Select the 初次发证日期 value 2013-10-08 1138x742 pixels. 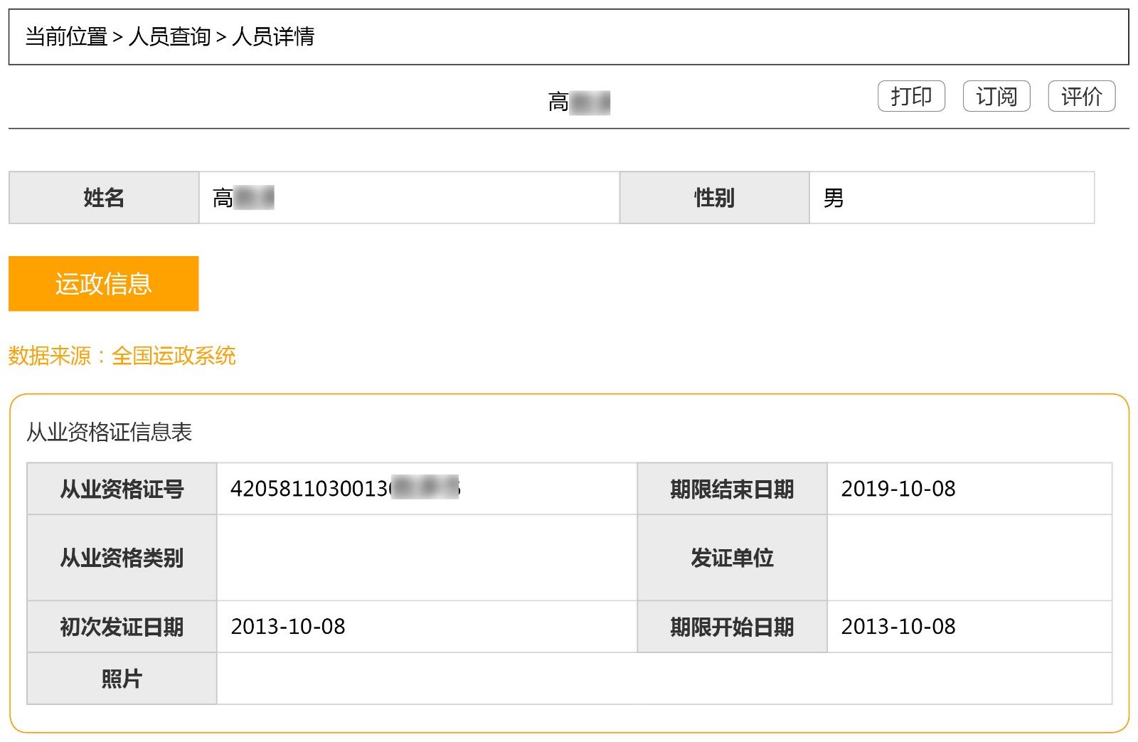click(x=288, y=627)
